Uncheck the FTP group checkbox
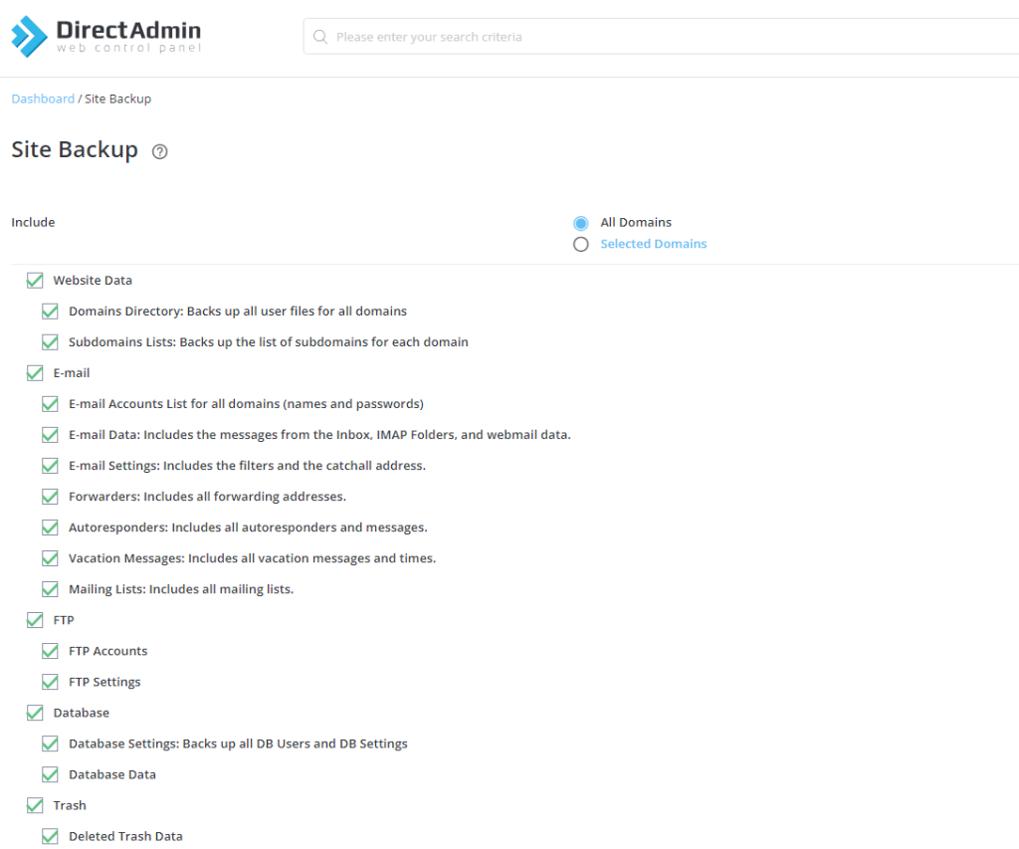 click(35, 620)
